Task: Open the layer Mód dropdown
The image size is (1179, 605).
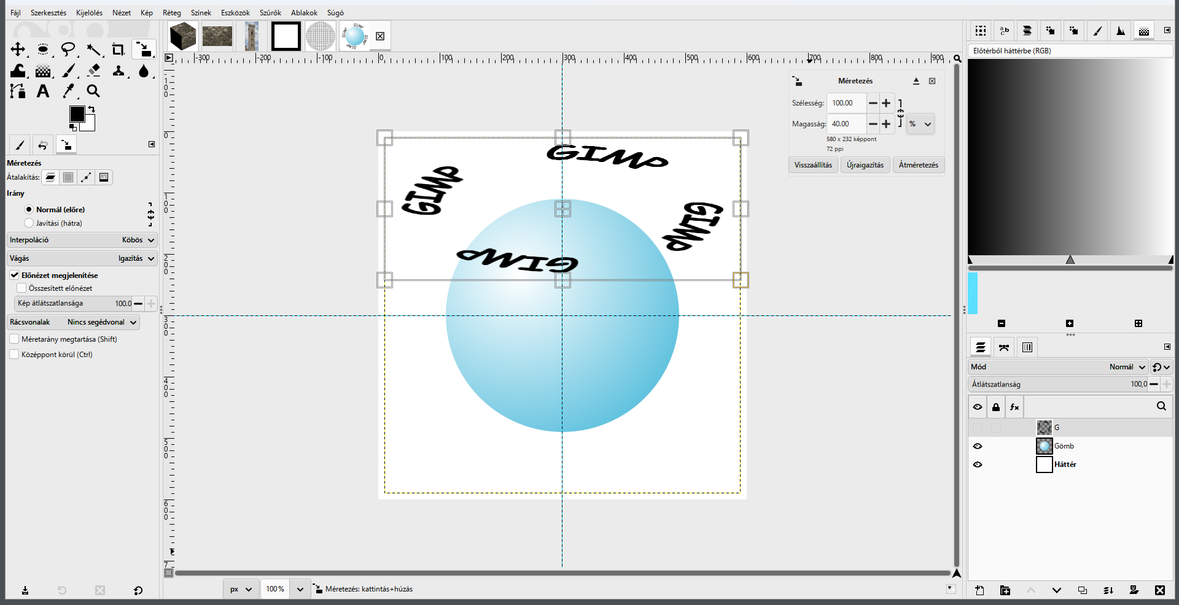Action: (1058, 367)
